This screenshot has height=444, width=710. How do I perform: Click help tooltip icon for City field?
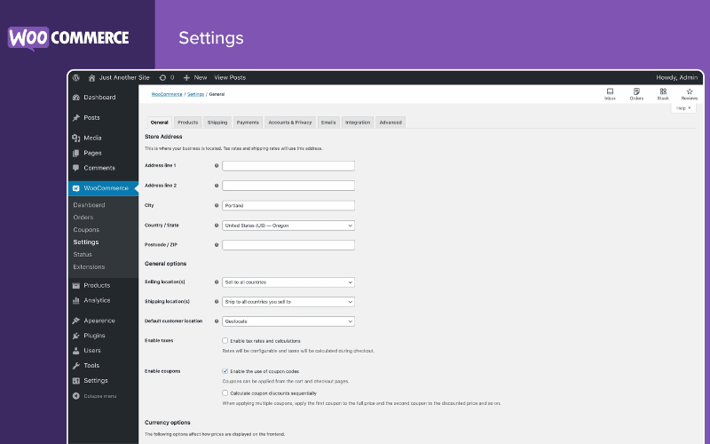pos(217,206)
